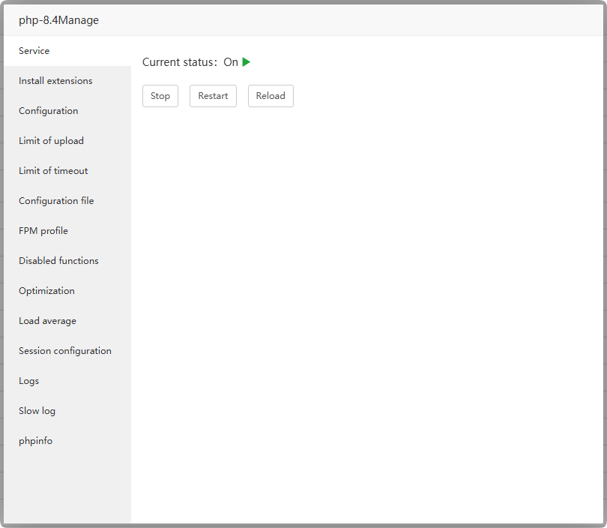Go to the Configuration tab
Viewport: 607px width, 528px height.
click(x=49, y=111)
